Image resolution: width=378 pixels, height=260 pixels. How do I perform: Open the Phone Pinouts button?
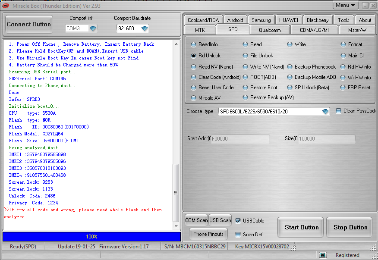click(x=208, y=234)
